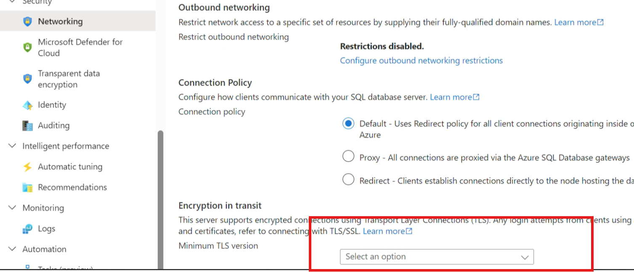Image resolution: width=634 pixels, height=272 pixels.
Task: Open Recommendations menu item
Action: 72,187
